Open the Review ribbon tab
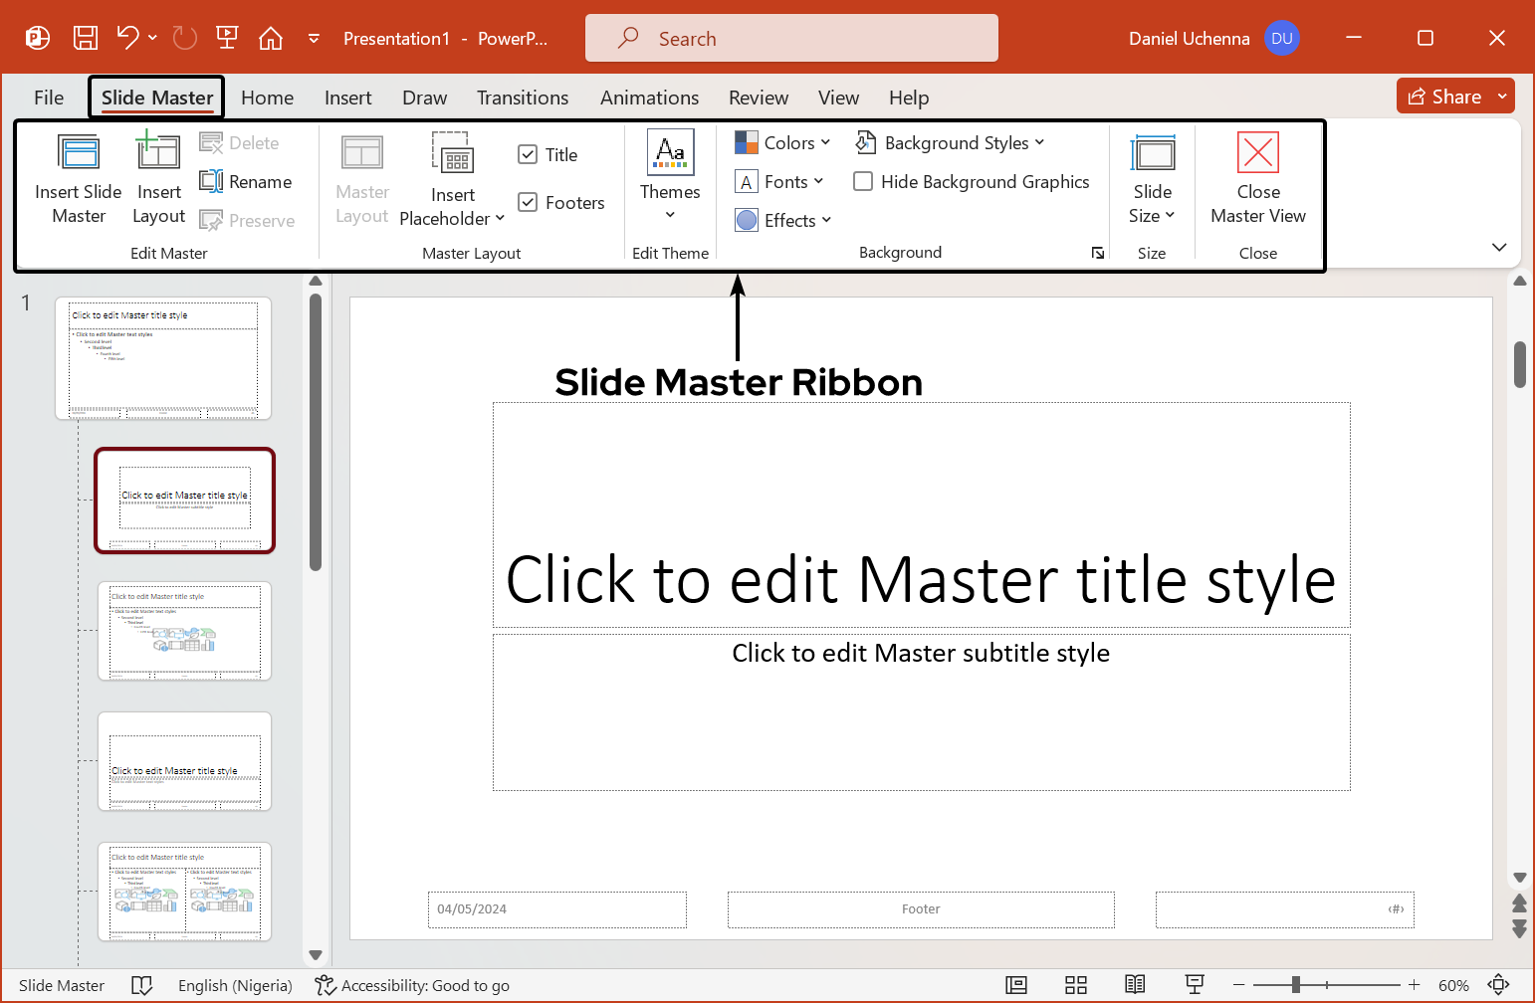Viewport: 1535px width, 1003px height. [758, 97]
